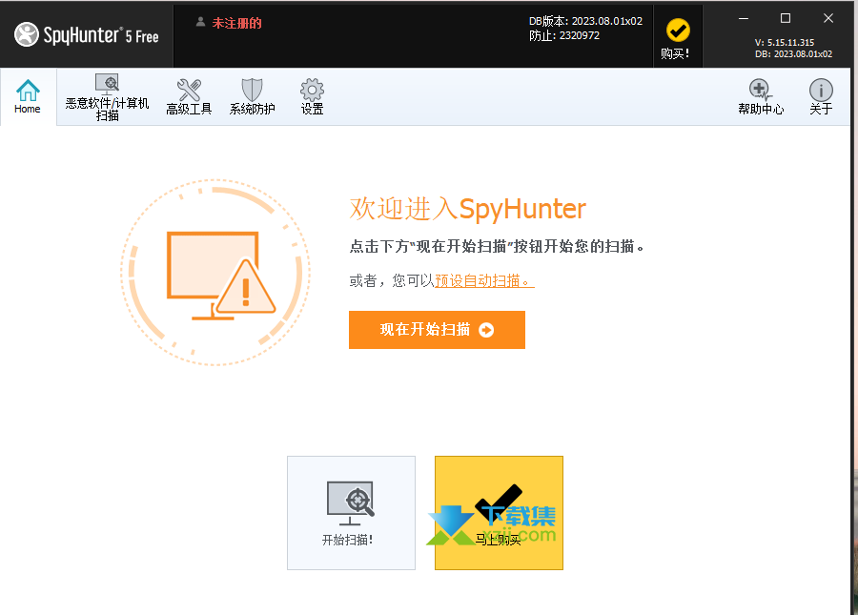Screen dimensions: 858x615
Task: Open the 设置 settings gear
Action: [312, 97]
